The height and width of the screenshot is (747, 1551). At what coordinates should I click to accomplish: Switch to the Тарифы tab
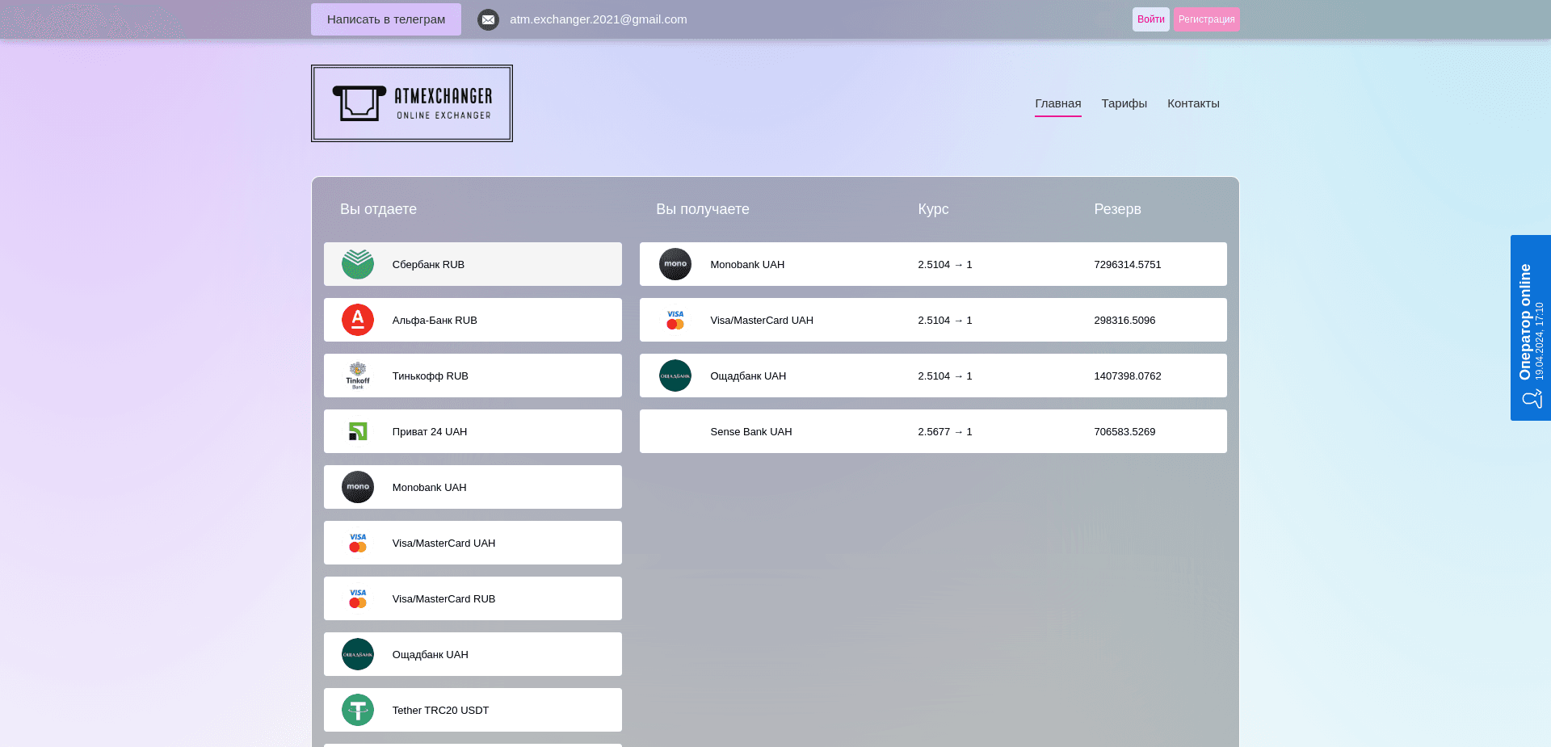pos(1124,103)
